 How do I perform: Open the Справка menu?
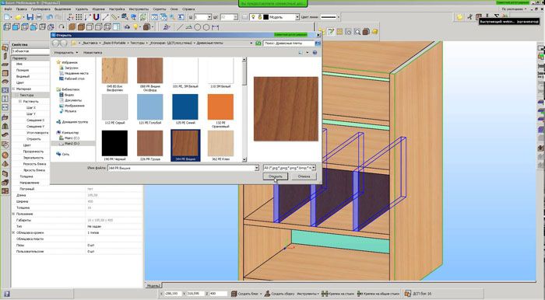click(188, 9)
